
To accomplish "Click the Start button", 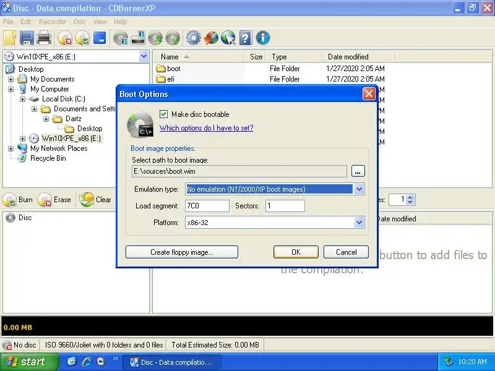I will pos(29,362).
